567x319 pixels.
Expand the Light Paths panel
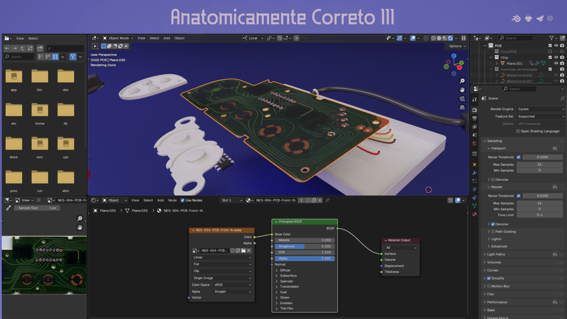click(496, 254)
